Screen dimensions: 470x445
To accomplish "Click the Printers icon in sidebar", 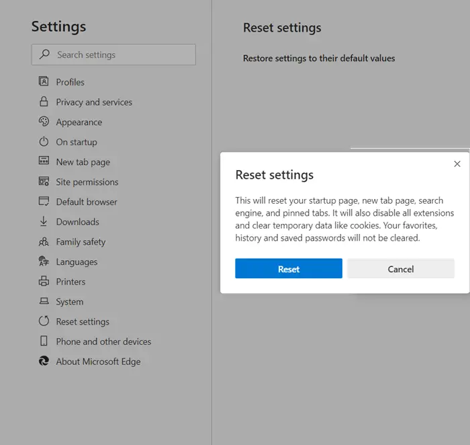I will pos(44,282).
